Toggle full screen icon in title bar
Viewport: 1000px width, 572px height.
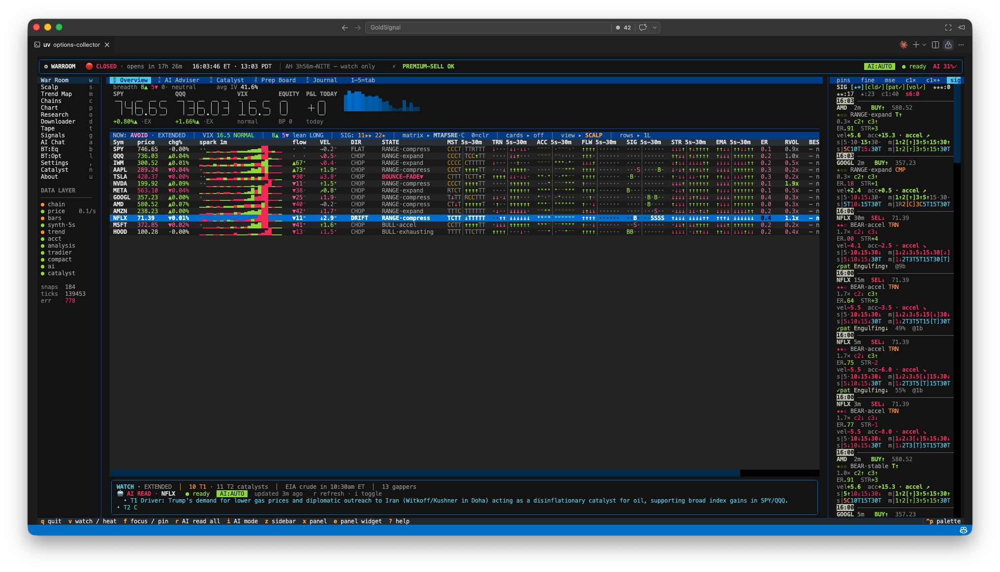coord(948,28)
